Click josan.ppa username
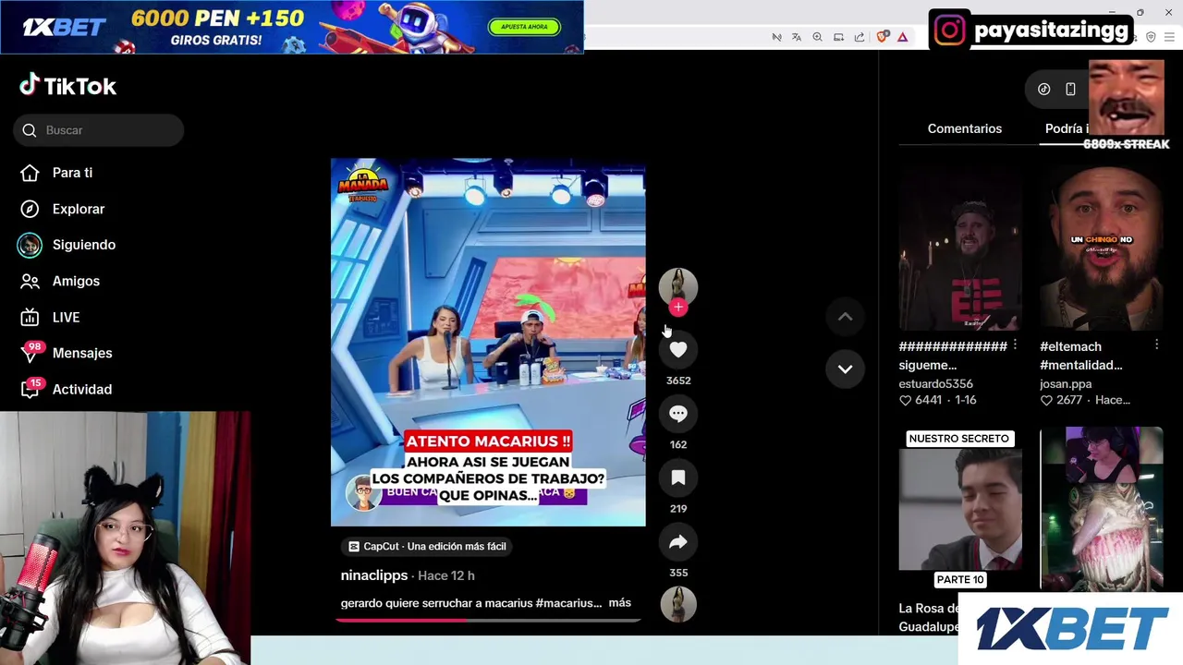1183x665 pixels. point(1066,383)
